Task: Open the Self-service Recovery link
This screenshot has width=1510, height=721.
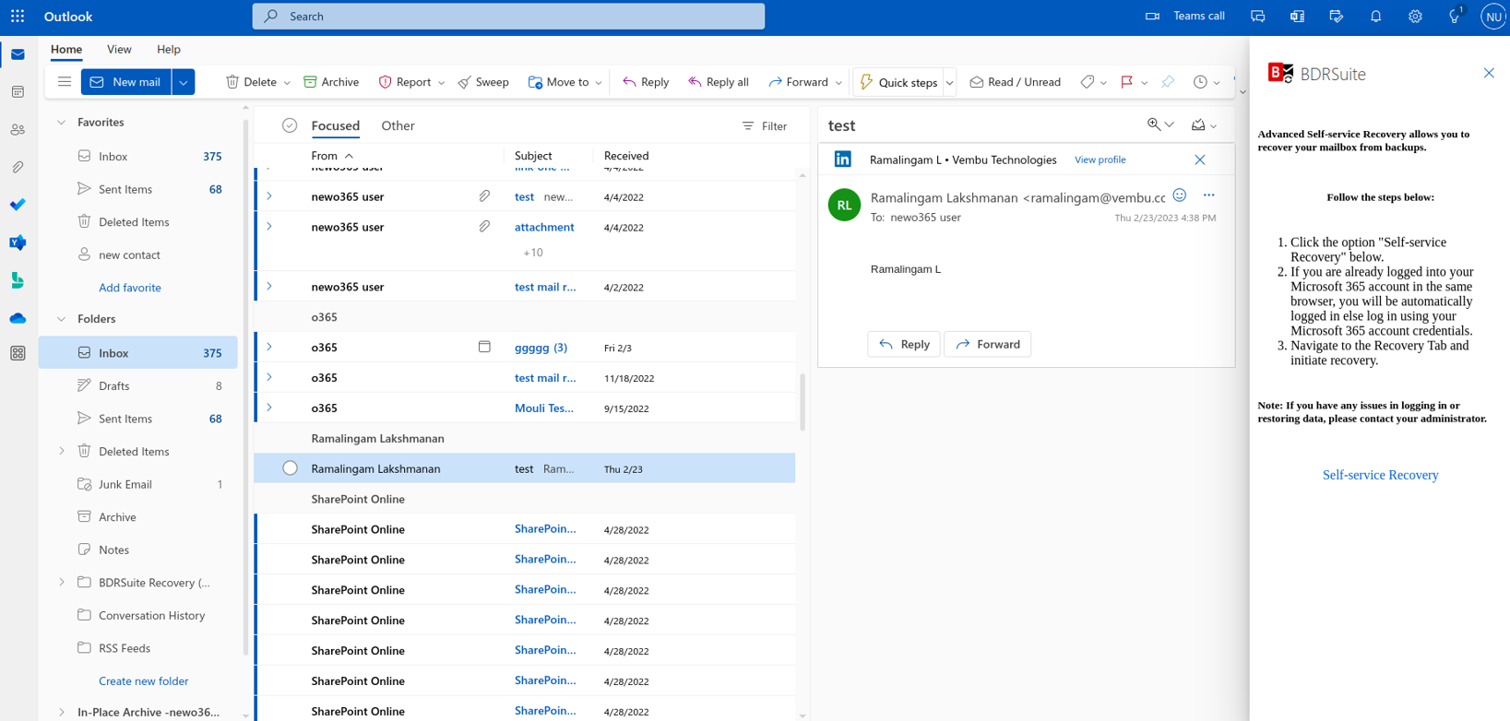Action: (1380, 475)
